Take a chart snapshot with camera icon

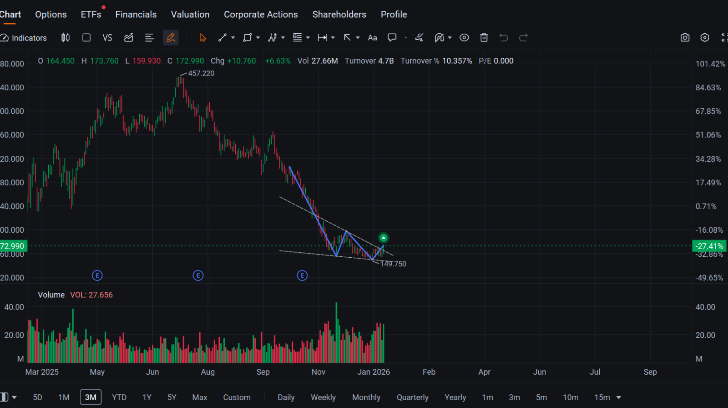tap(685, 38)
